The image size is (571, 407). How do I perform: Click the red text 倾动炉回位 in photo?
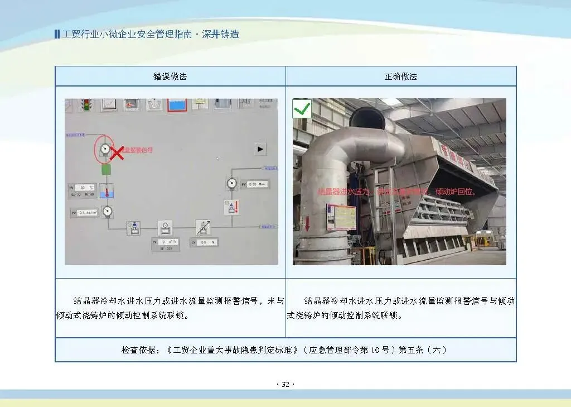tap(455, 191)
